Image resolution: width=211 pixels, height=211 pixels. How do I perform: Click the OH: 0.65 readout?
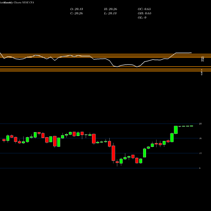(x=144, y=14)
